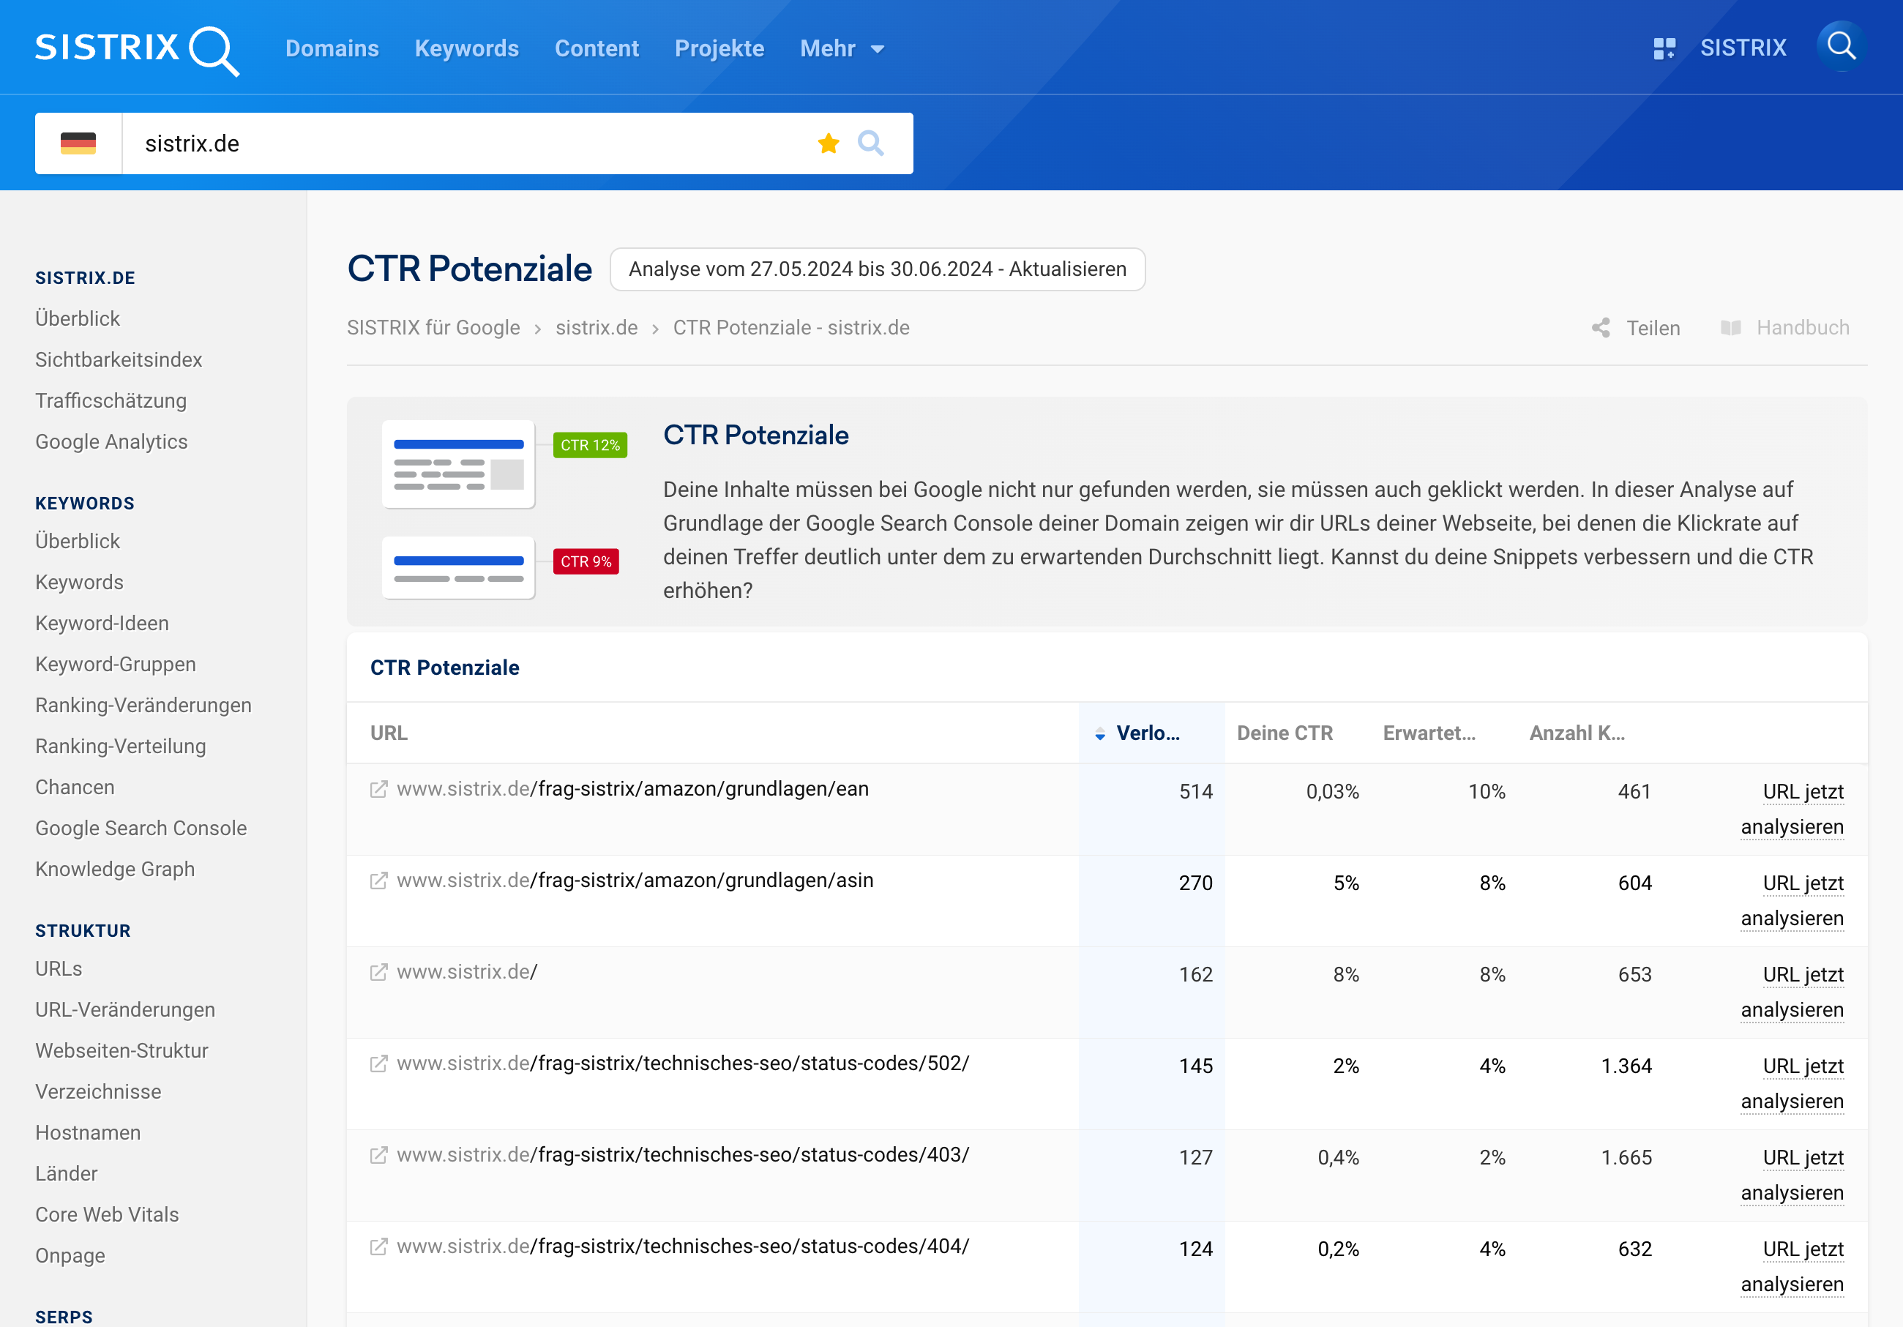
Task: Click the CTR Potenziale - sistrix.de breadcrumb
Action: click(x=791, y=328)
